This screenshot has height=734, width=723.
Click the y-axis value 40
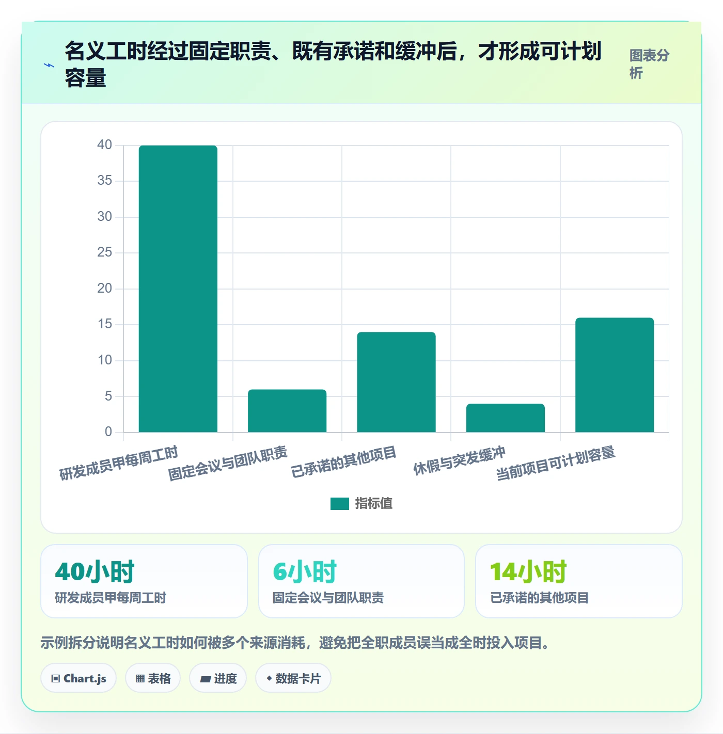[105, 145]
